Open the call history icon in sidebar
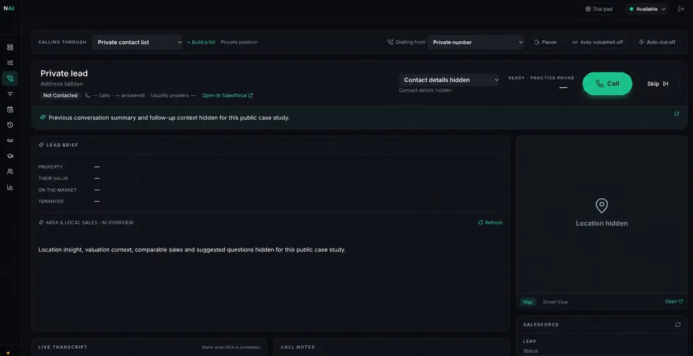This screenshot has width=693, height=356. (10, 125)
